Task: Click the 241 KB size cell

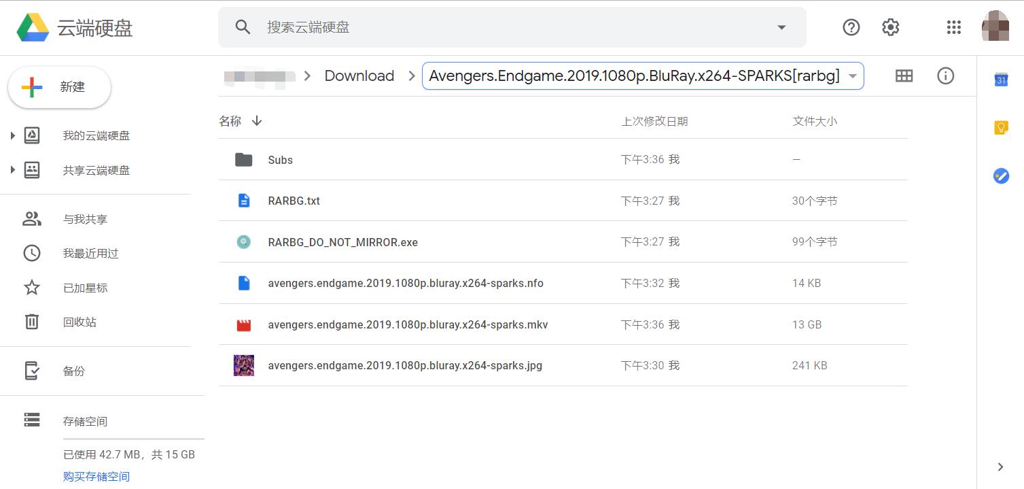Action: pos(810,365)
